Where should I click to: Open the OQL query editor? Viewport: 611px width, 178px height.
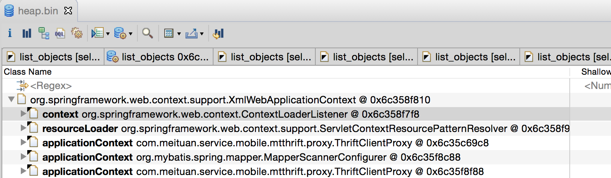60,33
